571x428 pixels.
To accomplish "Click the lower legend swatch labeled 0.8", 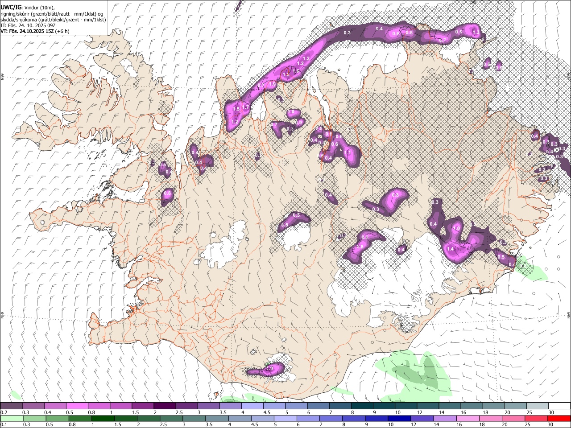I will [80, 419].
